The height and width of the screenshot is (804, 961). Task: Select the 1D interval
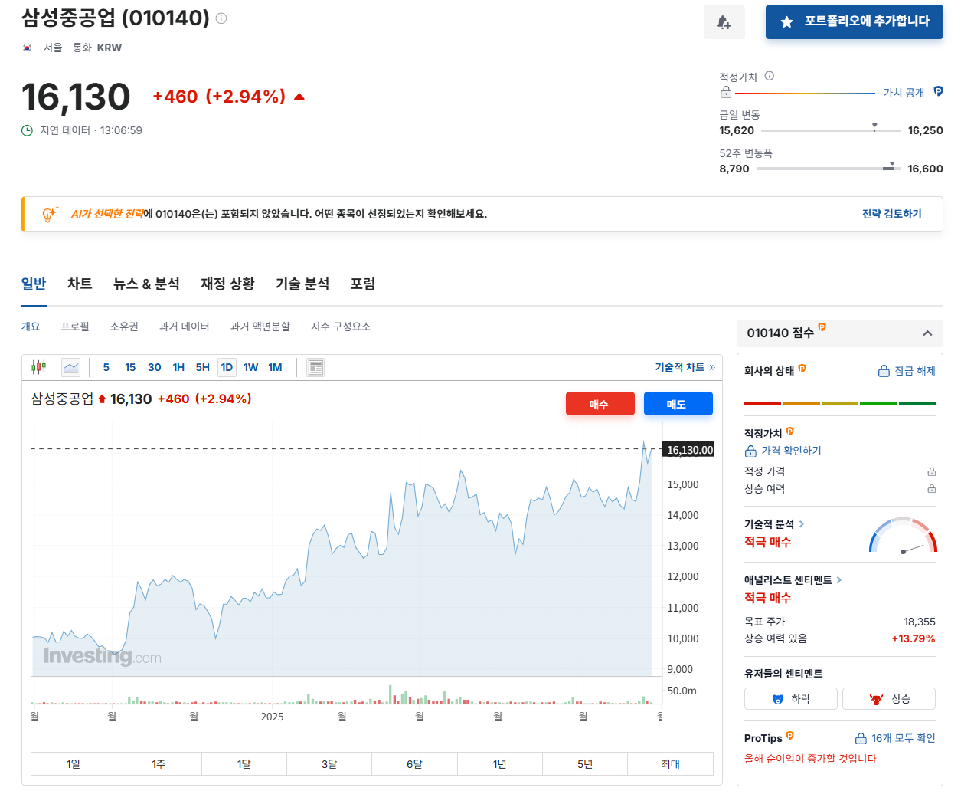(227, 367)
